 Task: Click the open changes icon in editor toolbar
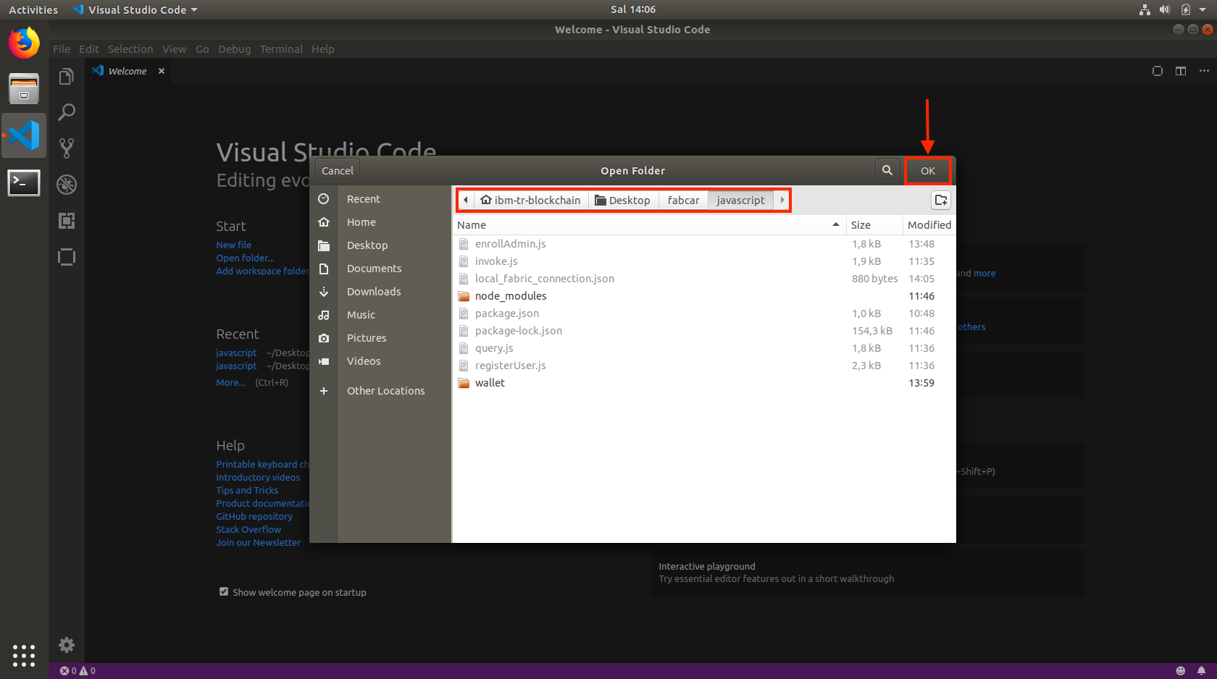click(x=1158, y=71)
